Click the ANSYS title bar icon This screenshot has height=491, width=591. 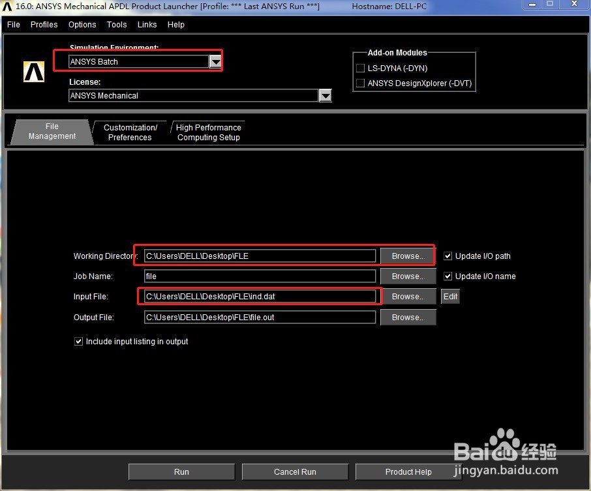point(7,6)
